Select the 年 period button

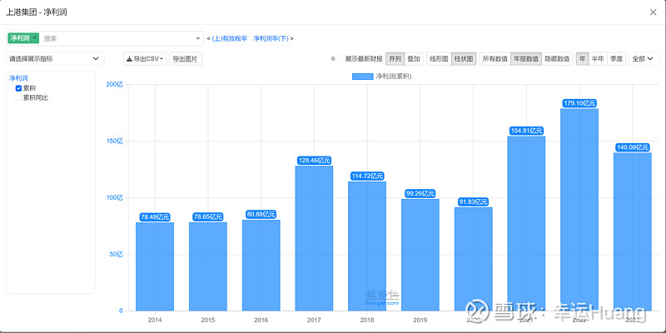(x=582, y=59)
